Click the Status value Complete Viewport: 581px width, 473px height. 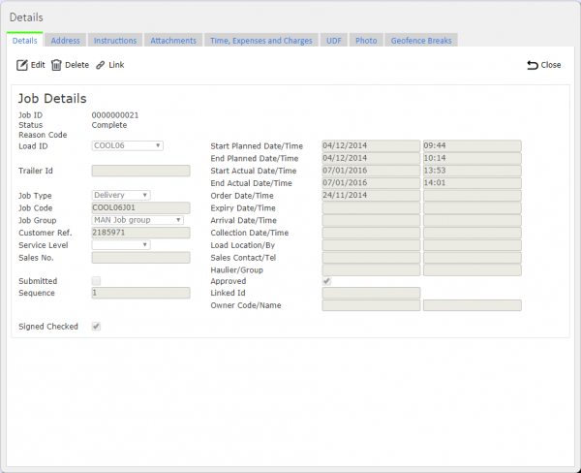pyautogui.click(x=108, y=125)
